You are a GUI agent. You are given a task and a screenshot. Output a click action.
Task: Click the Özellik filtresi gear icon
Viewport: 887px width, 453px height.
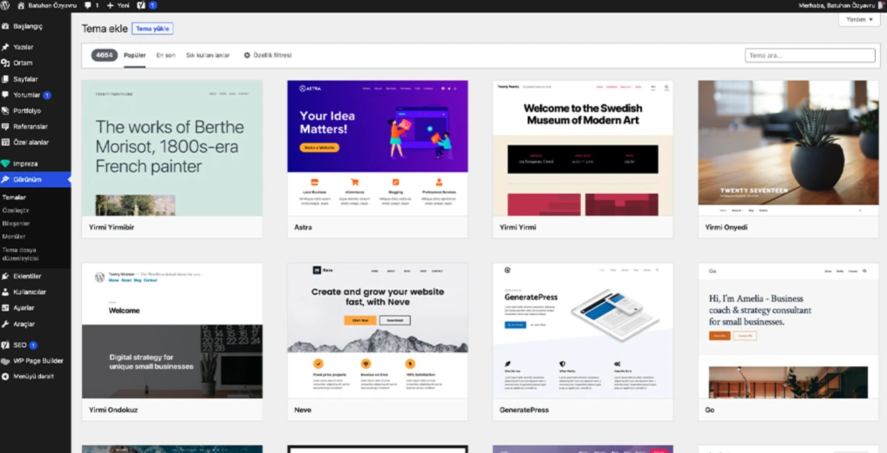(247, 55)
